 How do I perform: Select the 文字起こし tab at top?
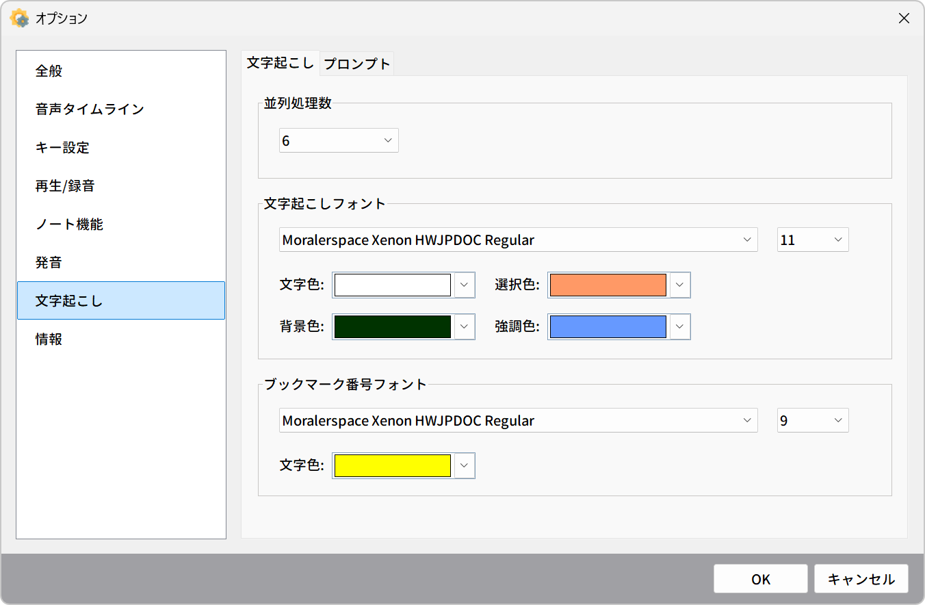point(281,63)
